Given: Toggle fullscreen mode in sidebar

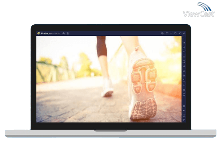Looking at the screenshot, I should click(184, 38).
